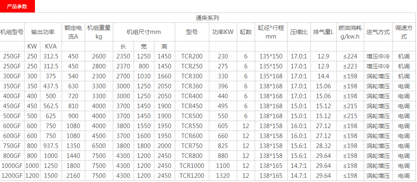The height and width of the screenshot is (182, 417).
Task: Select engine model TCR300
Action: [192, 76]
